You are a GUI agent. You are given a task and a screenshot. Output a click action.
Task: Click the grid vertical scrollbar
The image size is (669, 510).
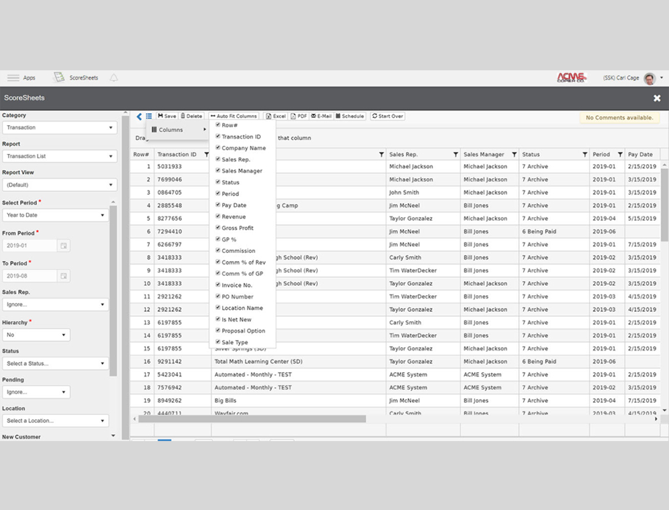(x=664, y=205)
